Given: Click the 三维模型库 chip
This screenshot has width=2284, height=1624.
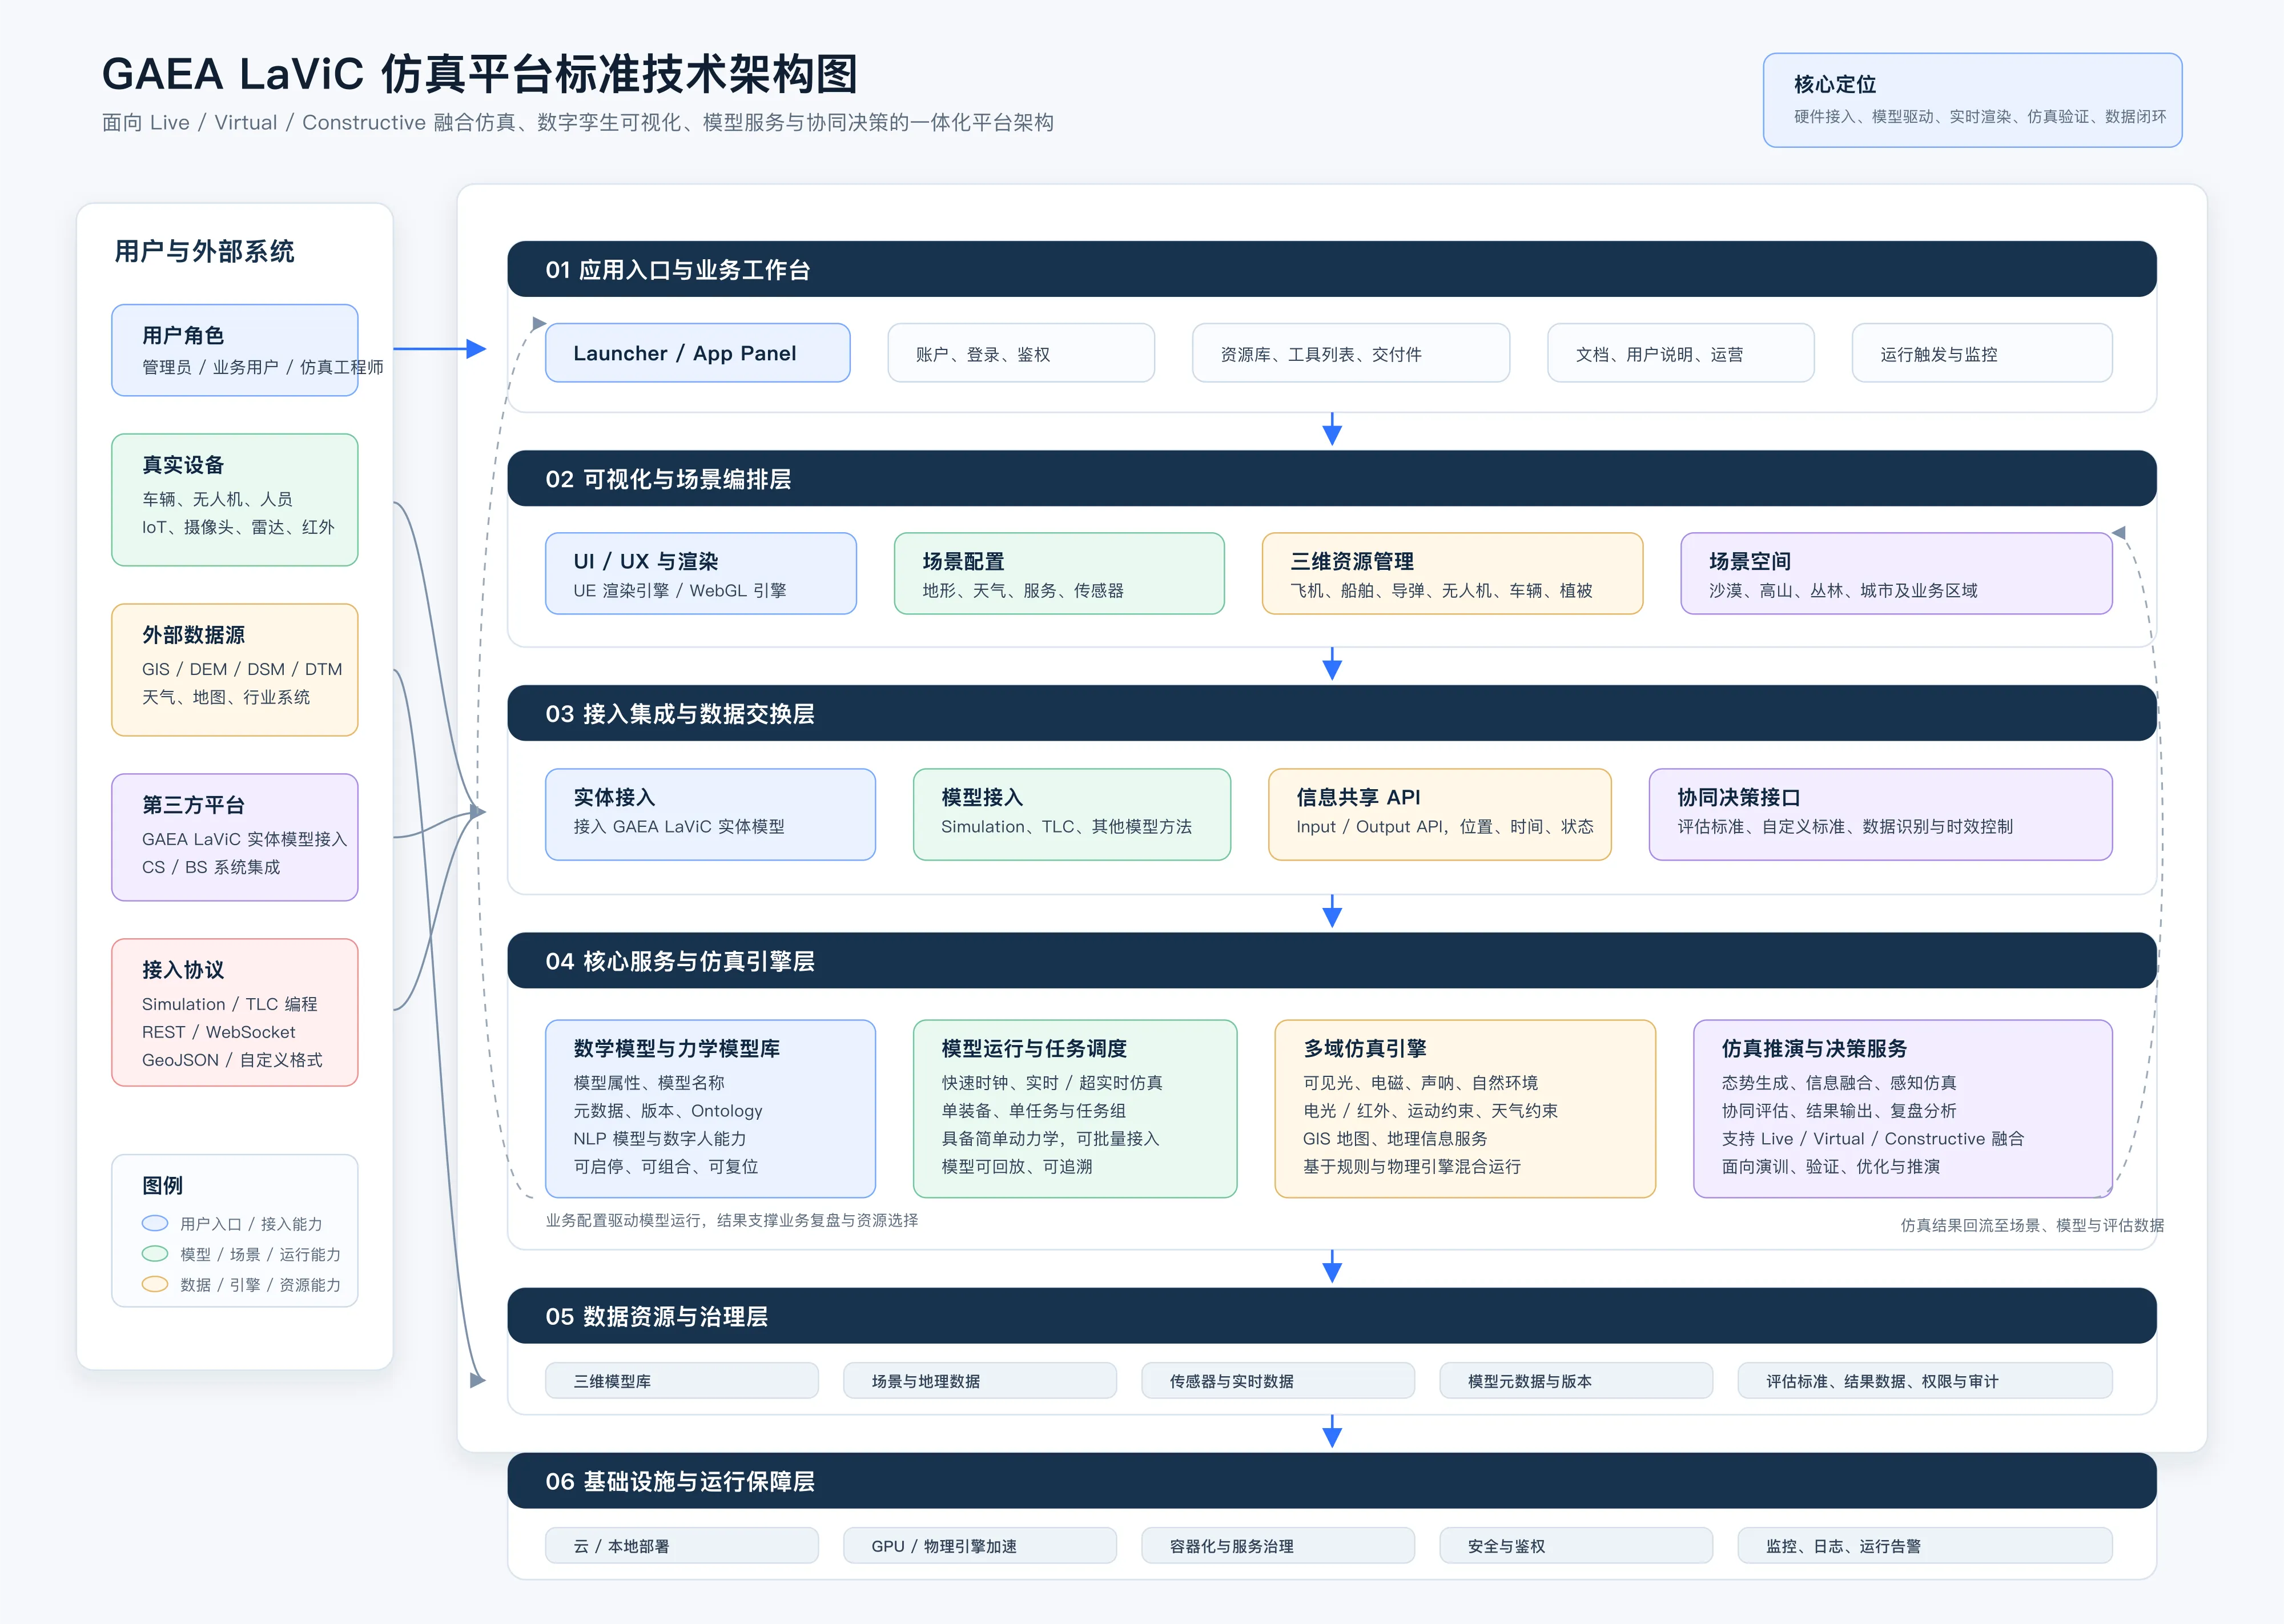Looking at the screenshot, I should [682, 1381].
